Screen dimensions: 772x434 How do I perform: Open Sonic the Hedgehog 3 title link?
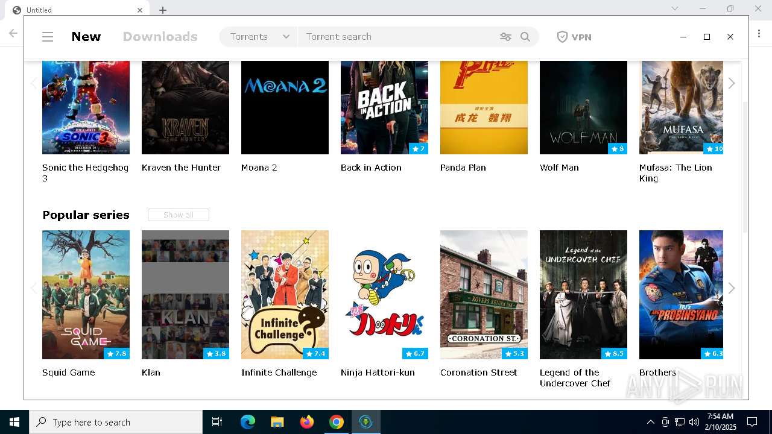[85, 173]
